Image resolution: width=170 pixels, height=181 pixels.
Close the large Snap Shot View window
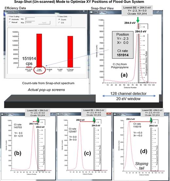coord(158,11)
